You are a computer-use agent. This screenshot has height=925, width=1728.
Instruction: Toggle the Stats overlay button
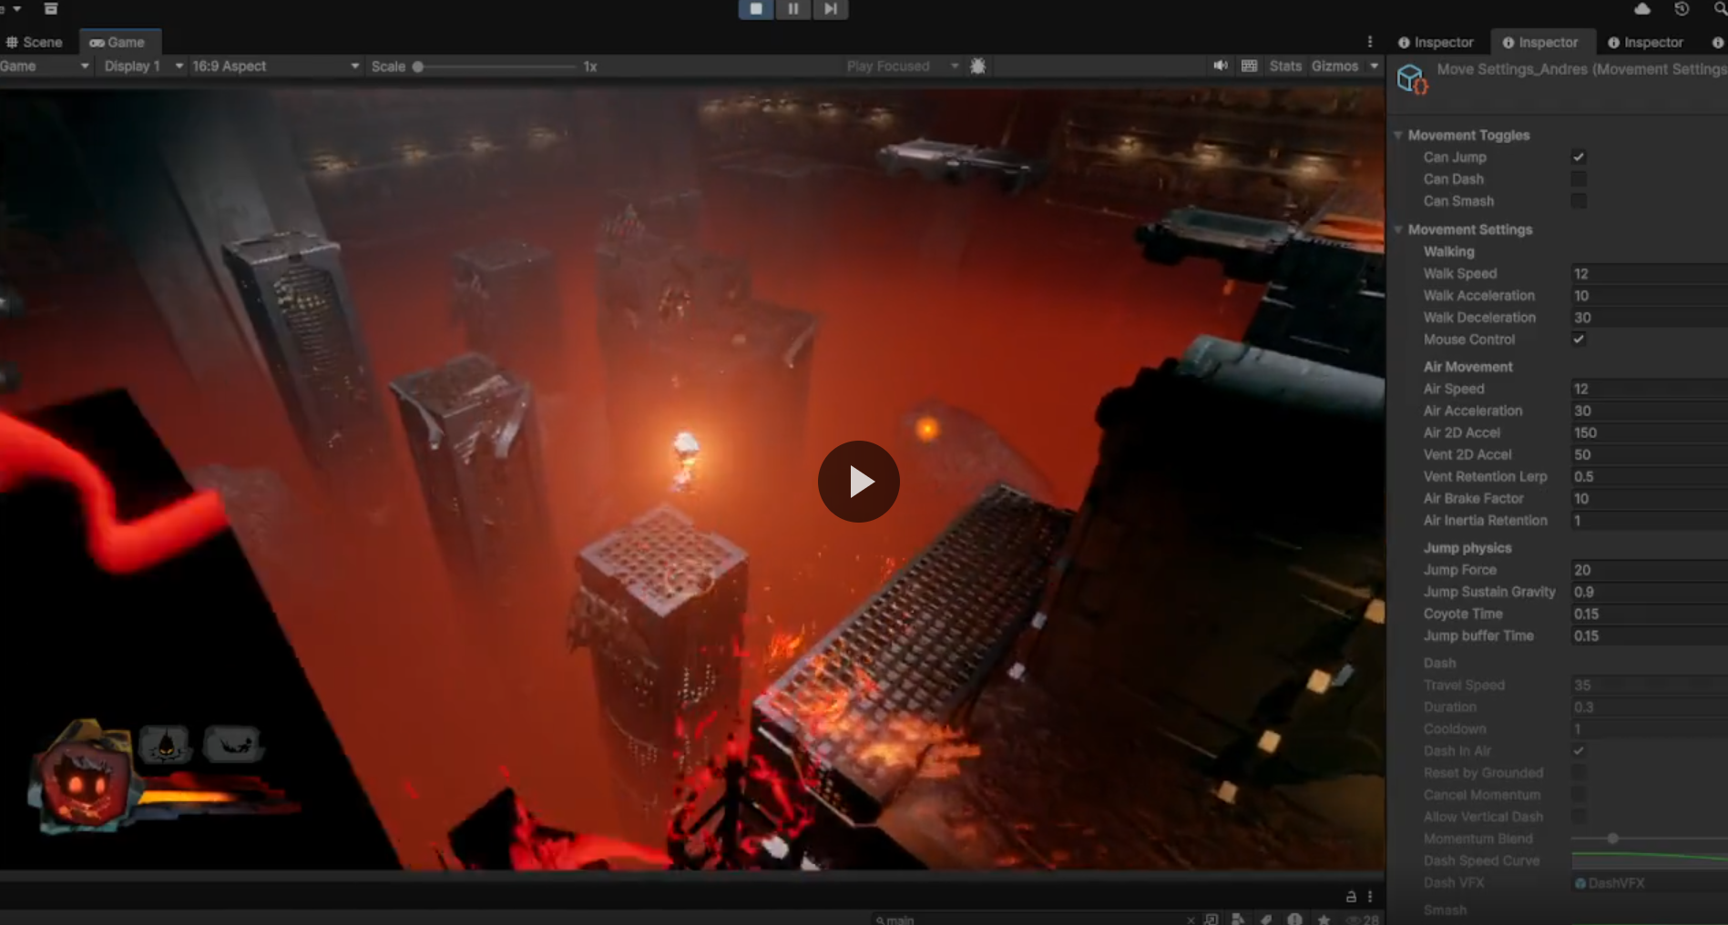pyautogui.click(x=1285, y=66)
